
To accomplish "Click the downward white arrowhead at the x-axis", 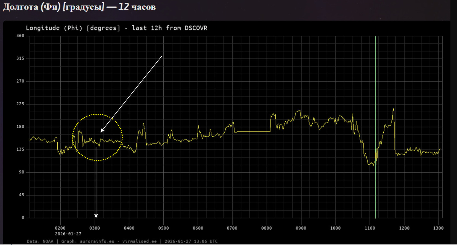I will pos(96,216).
